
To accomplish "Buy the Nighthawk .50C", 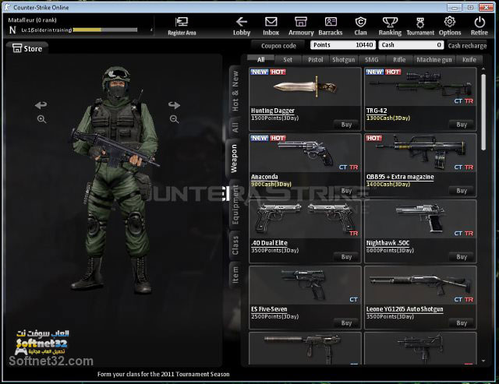I will (462, 257).
